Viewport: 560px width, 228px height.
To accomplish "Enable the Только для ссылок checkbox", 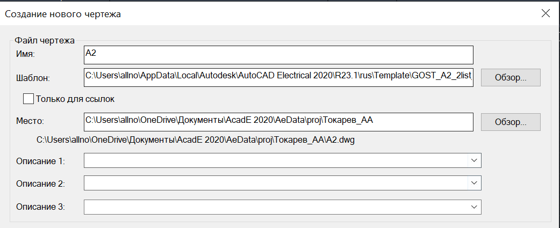I will tap(28, 99).
